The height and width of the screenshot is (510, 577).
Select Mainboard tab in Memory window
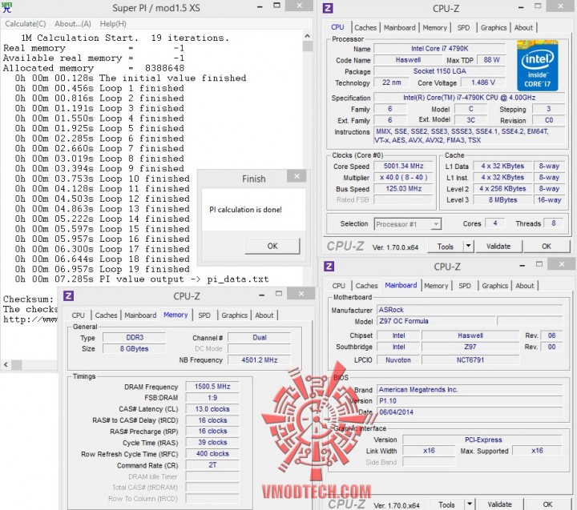(140, 315)
